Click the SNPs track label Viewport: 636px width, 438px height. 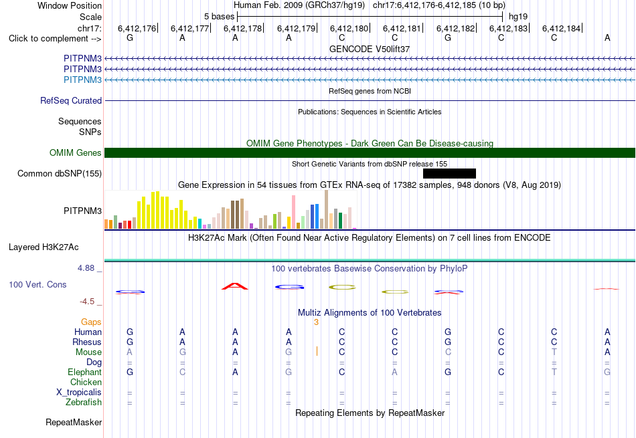coord(90,132)
